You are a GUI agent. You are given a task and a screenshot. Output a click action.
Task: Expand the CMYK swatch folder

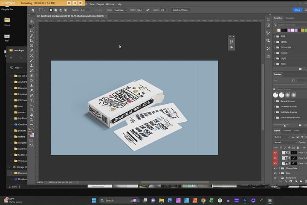pyautogui.click(x=275, y=42)
